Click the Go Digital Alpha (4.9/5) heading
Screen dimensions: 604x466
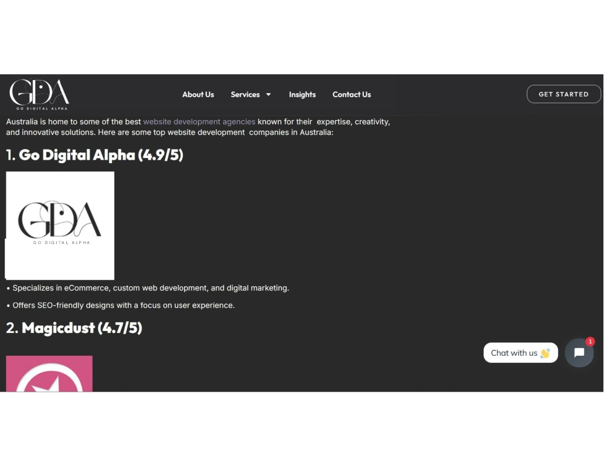95,155
